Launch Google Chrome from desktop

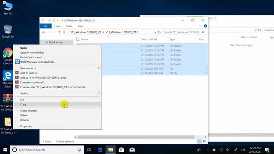8,56
